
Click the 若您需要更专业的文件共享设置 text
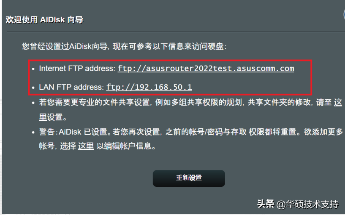point(95,102)
